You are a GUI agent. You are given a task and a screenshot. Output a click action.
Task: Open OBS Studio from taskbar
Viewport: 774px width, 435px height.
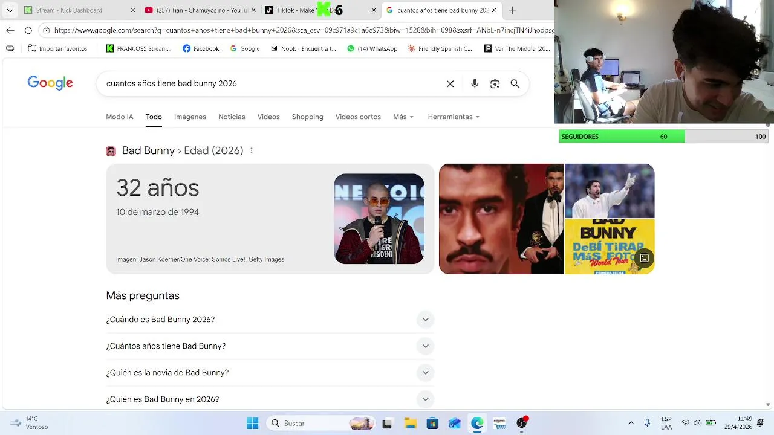pos(522,424)
